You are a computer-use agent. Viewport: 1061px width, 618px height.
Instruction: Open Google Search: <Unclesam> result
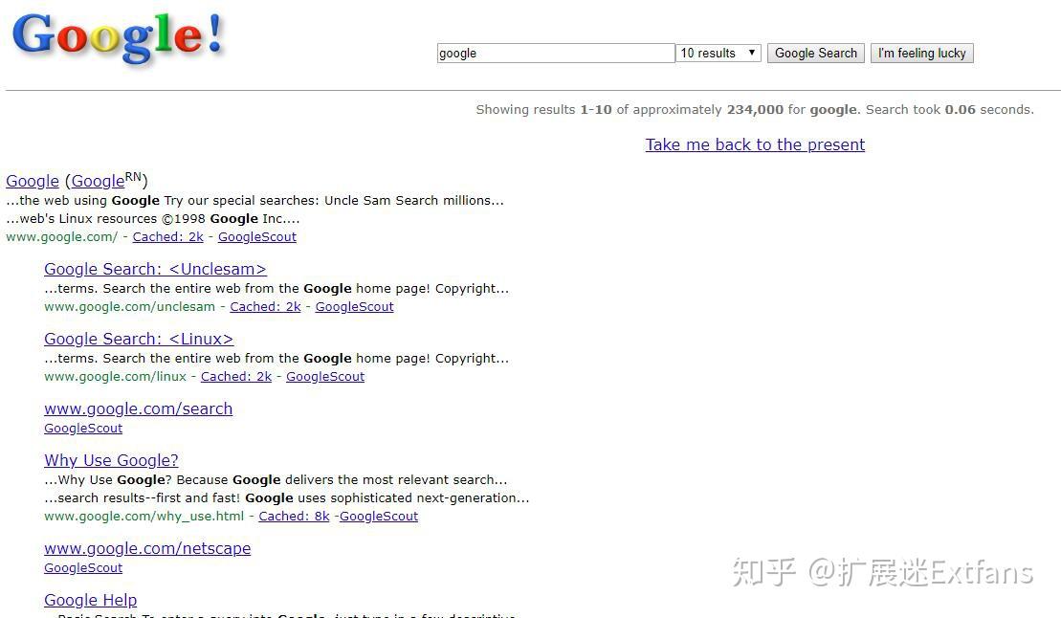point(155,270)
